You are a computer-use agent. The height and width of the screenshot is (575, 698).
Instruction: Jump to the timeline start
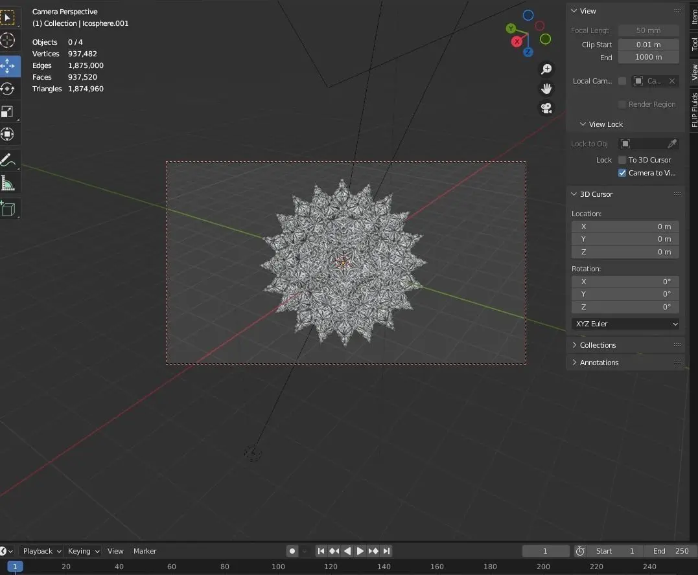coord(321,551)
